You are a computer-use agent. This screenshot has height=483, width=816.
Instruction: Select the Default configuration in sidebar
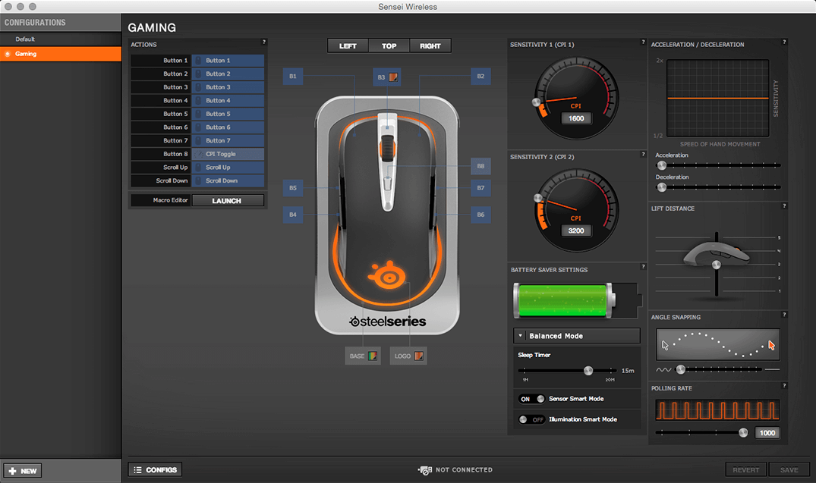[x=25, y=39]
